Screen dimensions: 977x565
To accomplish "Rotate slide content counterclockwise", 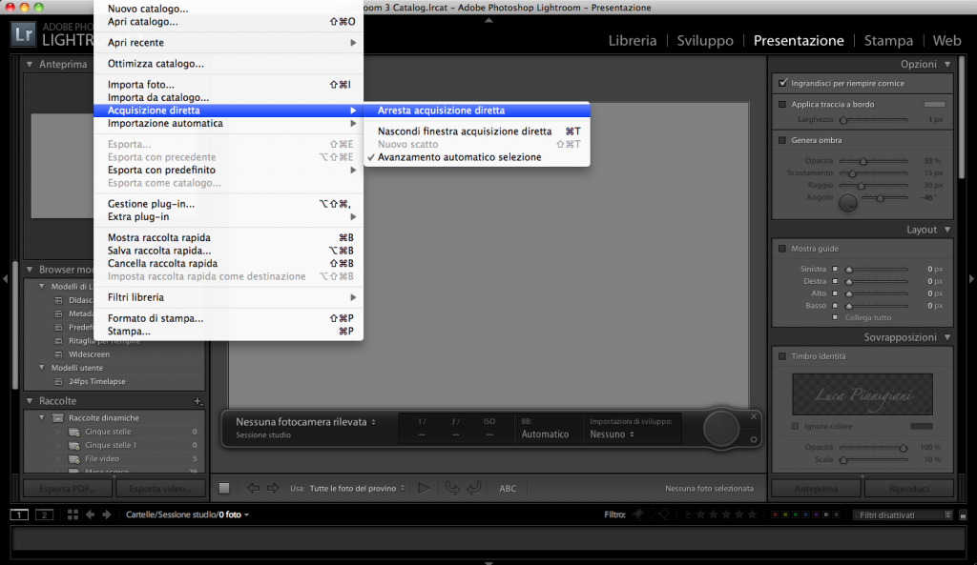I will tap(452, 489).
